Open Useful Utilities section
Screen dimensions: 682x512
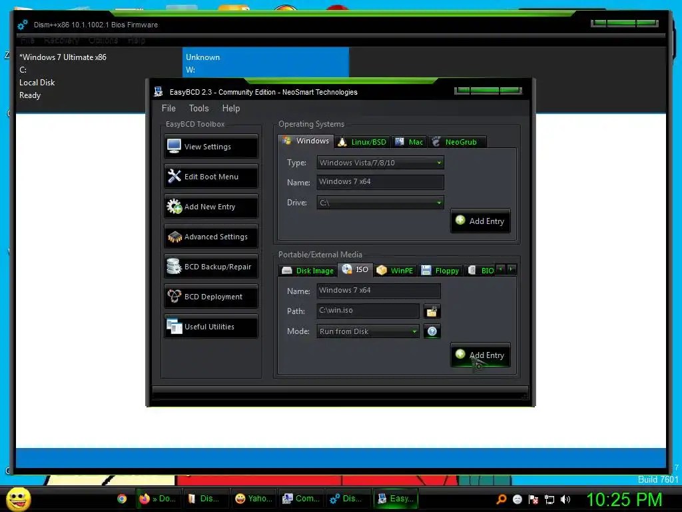tap(211, 327)
